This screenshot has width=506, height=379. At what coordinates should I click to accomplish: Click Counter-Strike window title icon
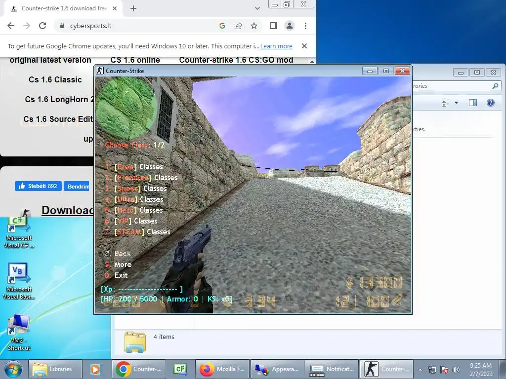point(100,71)
